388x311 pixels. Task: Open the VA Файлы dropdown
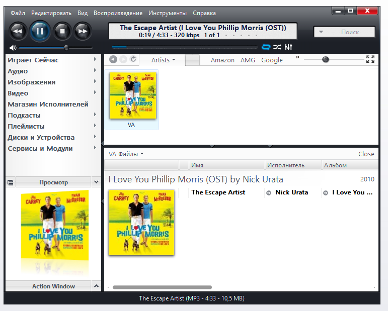pos(126,154)
